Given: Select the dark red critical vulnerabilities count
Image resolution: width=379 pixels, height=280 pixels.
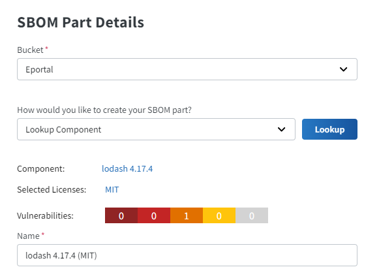Looking at the screenshot, I should coord(121,215).
